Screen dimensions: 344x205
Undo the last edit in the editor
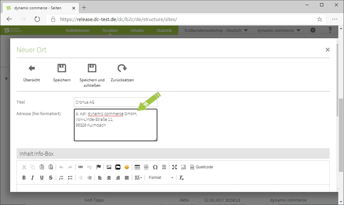[x=61, y=167]
